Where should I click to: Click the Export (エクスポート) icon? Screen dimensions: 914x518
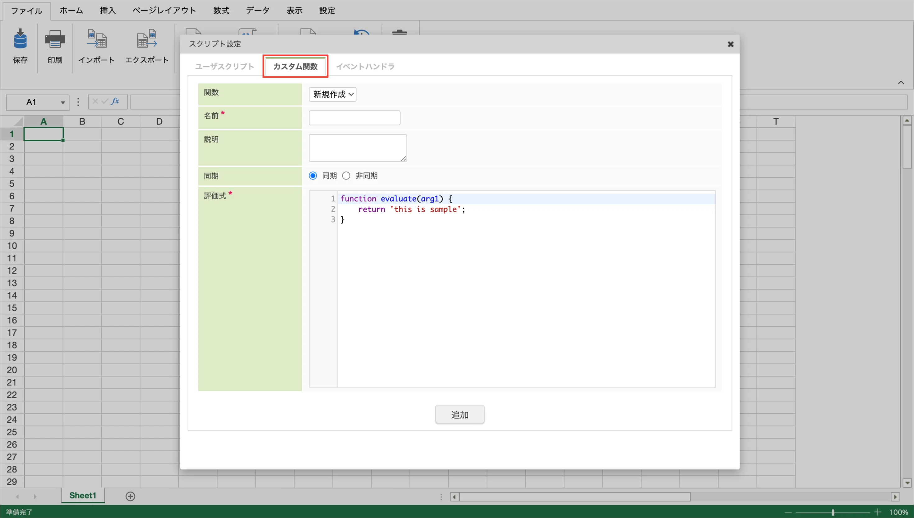(x=147, y=39)
